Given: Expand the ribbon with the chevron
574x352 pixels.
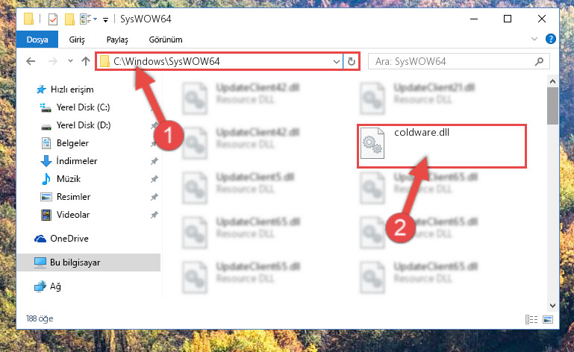Looking at the screenshot, I should 534,39.
